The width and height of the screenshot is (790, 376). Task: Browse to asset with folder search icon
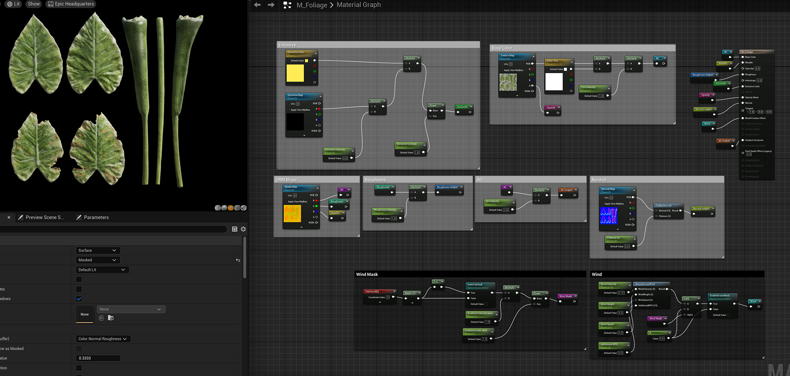(x=111, y=318)
